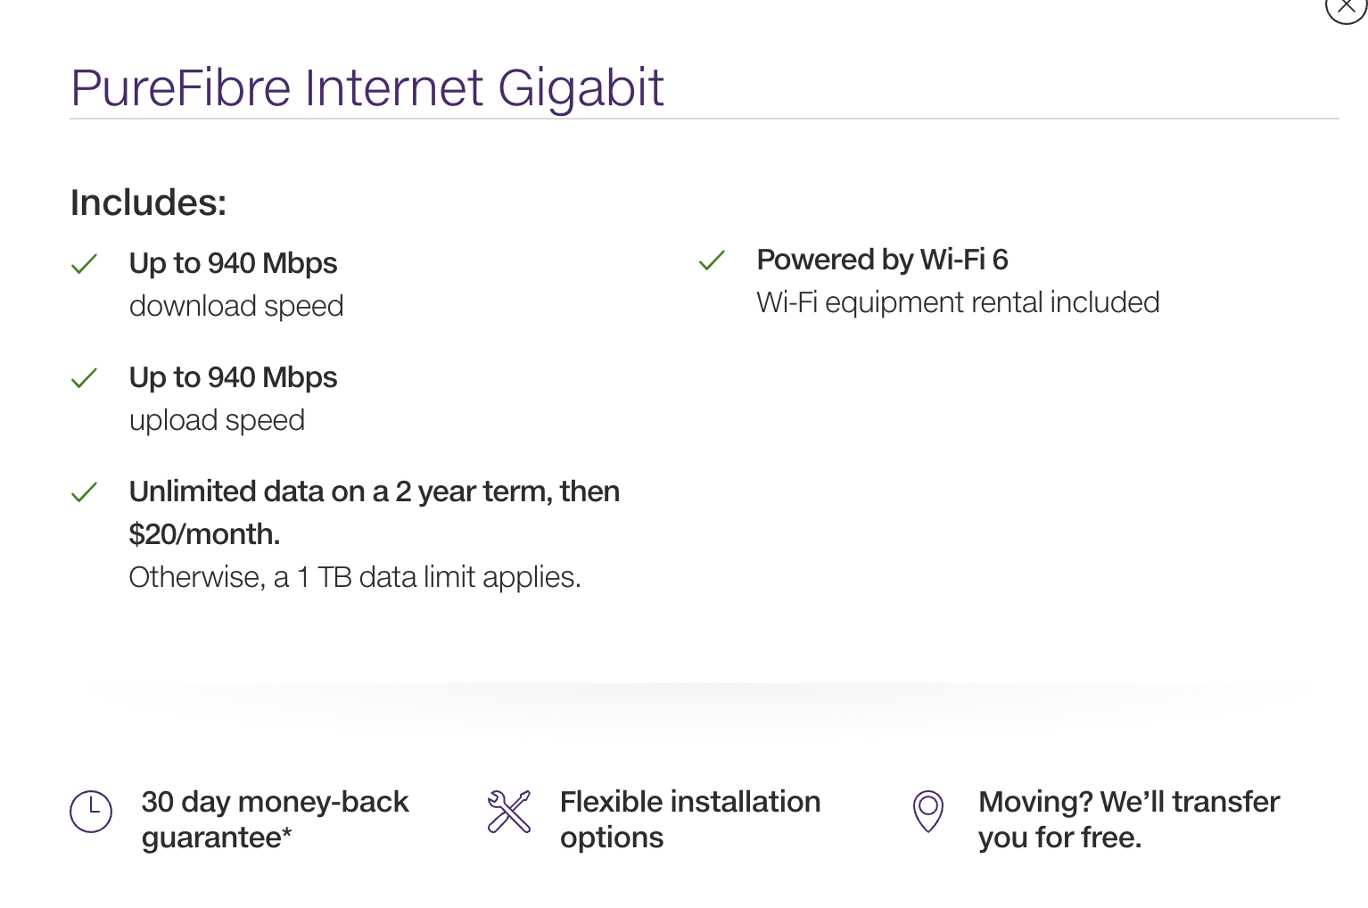Click the checkmark beside Powered by Wi-Fi 6
This screenshot has width=1368, height=908.
click(x=712, y=260)
